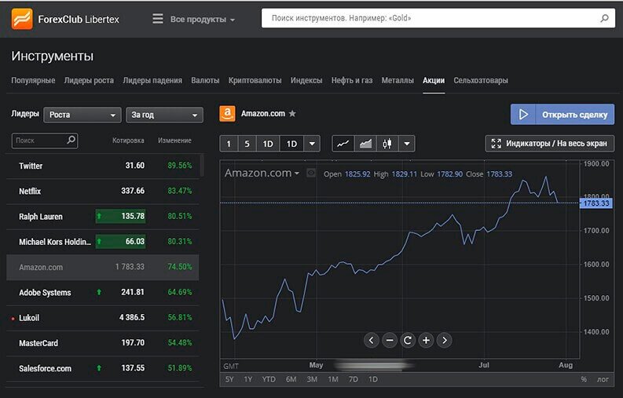Image resolution: width=623 pixels, height=398 pixels.
Task: Click green arrow in Ralph Lauren quote
Action: coord(99,217)
